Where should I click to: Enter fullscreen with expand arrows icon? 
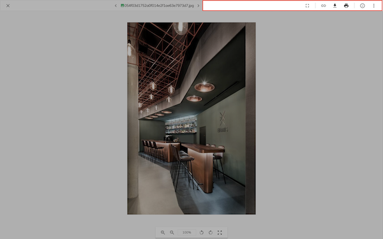(220, 233)
